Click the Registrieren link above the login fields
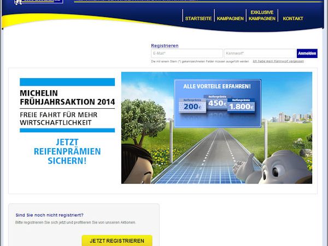Screen dimensions: 328x246 (165, 45)
